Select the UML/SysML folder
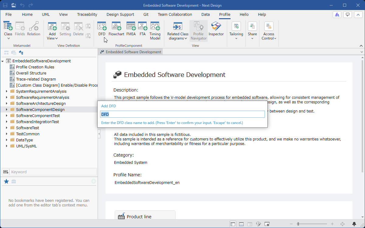Image resolution: width=365 pixels, height=228 pixels. [26, 146]
